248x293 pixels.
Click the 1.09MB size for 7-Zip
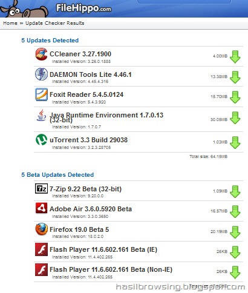point(220,191)
